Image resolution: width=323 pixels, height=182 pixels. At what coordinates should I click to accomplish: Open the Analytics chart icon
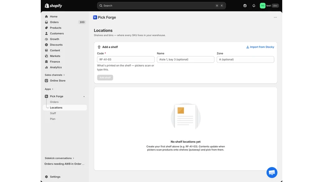46,67
